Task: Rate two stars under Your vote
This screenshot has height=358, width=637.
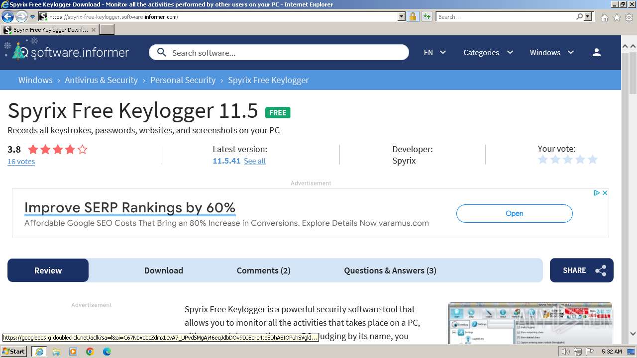Action: click(555, 160)
